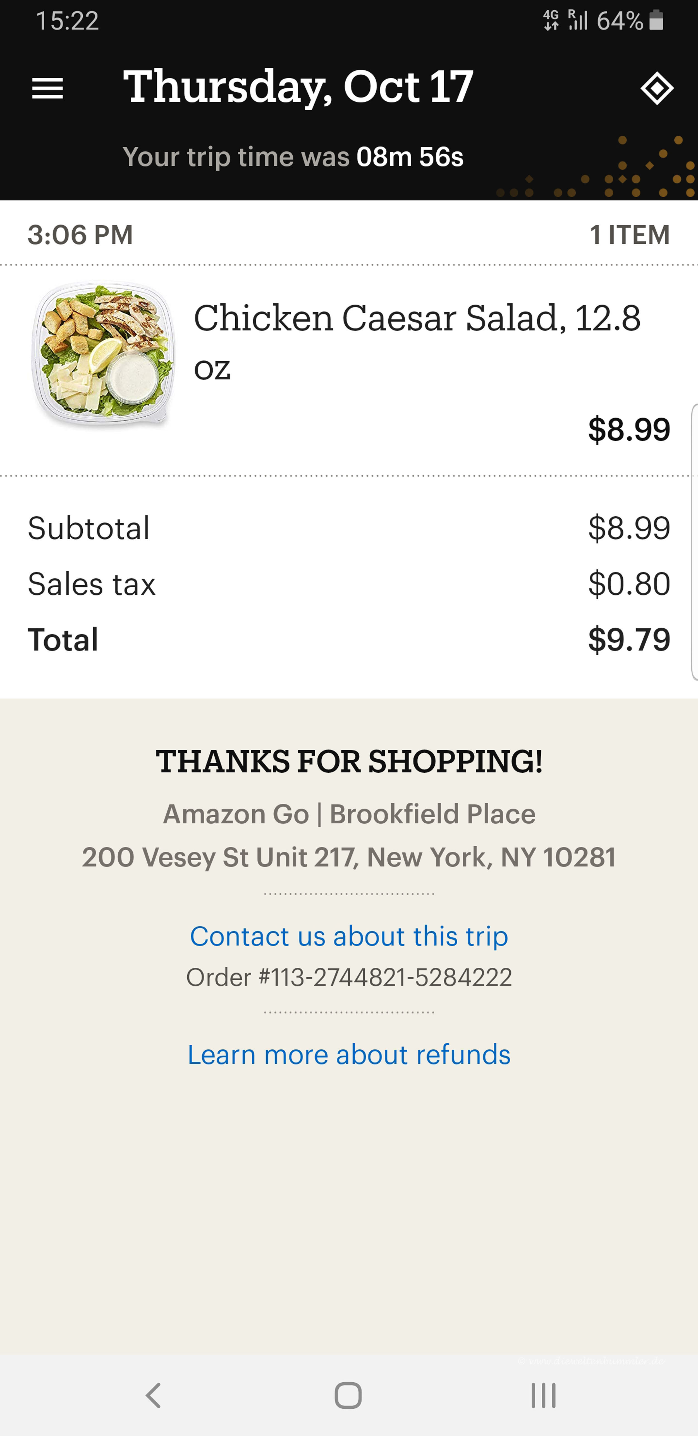Tap the signal strength icon
This screenshot has height=1436, width=698.
tap(578, 21)
